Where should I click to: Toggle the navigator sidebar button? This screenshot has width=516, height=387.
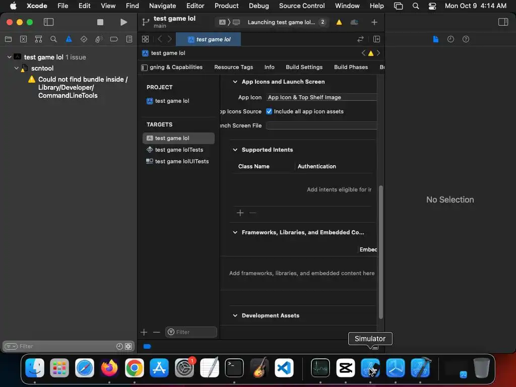pyautogui.click(x=48, y=22)
